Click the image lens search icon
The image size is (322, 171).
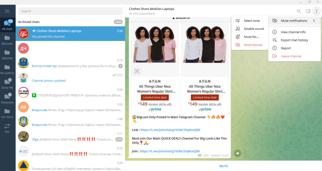tap(137, 71)
